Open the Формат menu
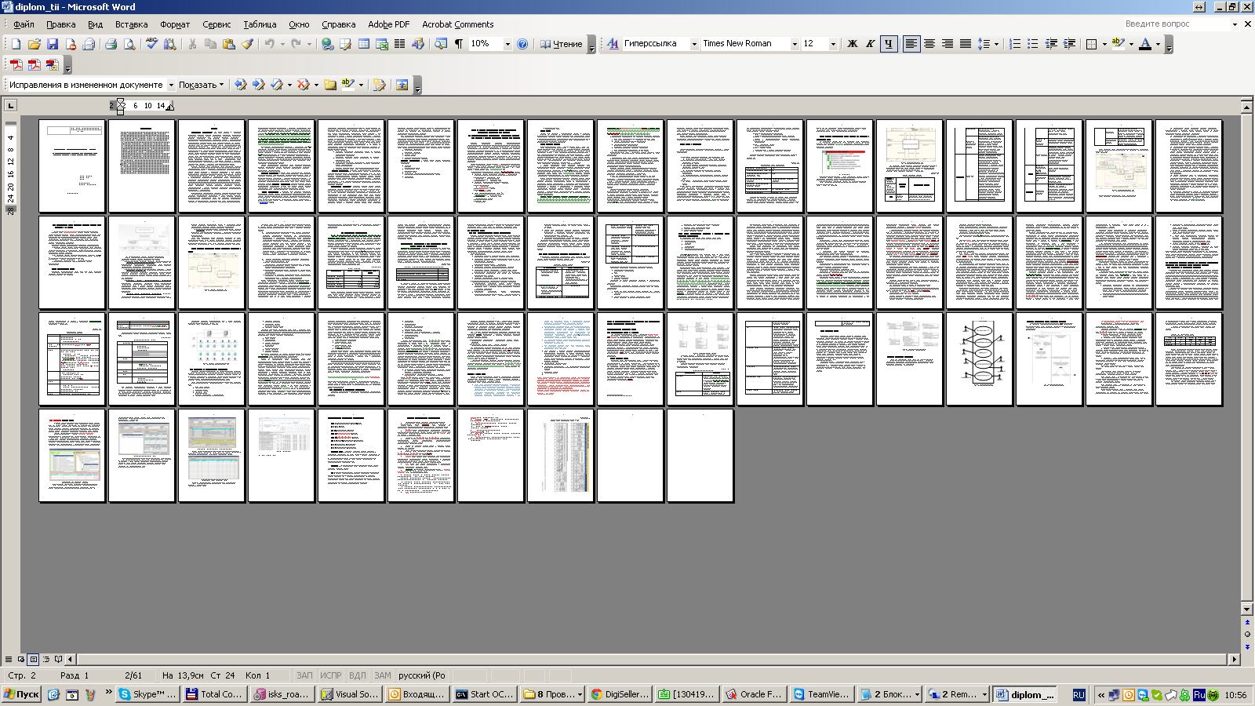1255x706 pixels. pos(175,24)
